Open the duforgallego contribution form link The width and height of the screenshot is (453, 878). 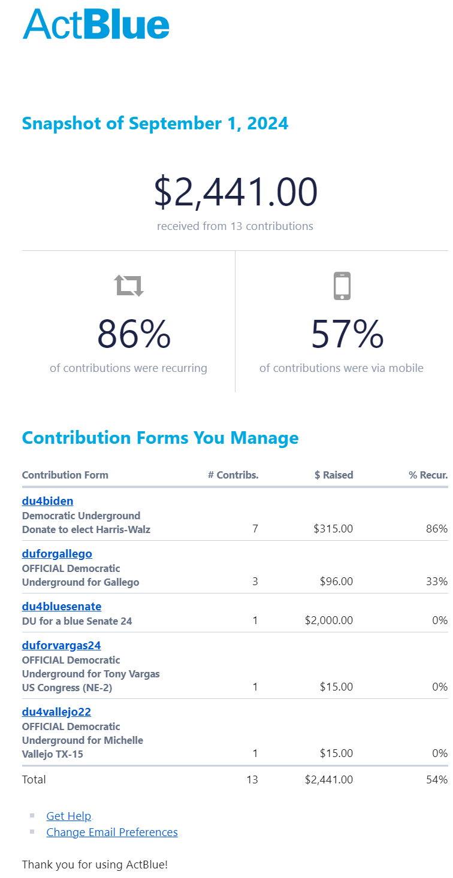[x=57, y=554]
